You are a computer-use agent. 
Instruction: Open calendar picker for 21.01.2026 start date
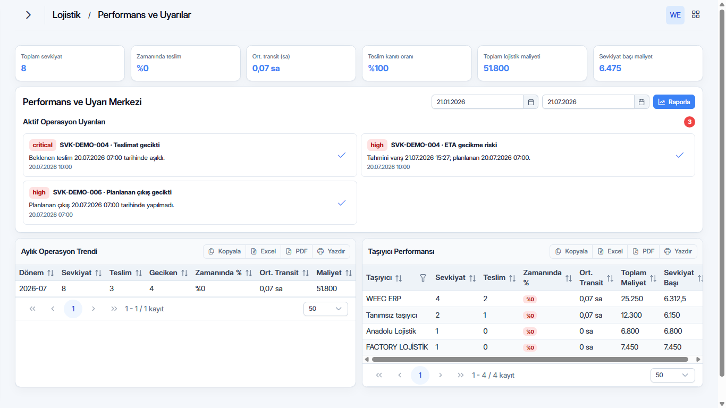[x=531, y=102]
